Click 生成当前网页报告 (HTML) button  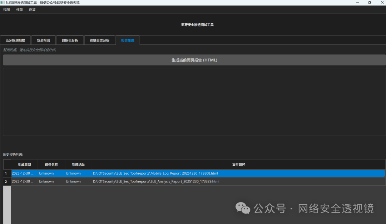[194, 60]
